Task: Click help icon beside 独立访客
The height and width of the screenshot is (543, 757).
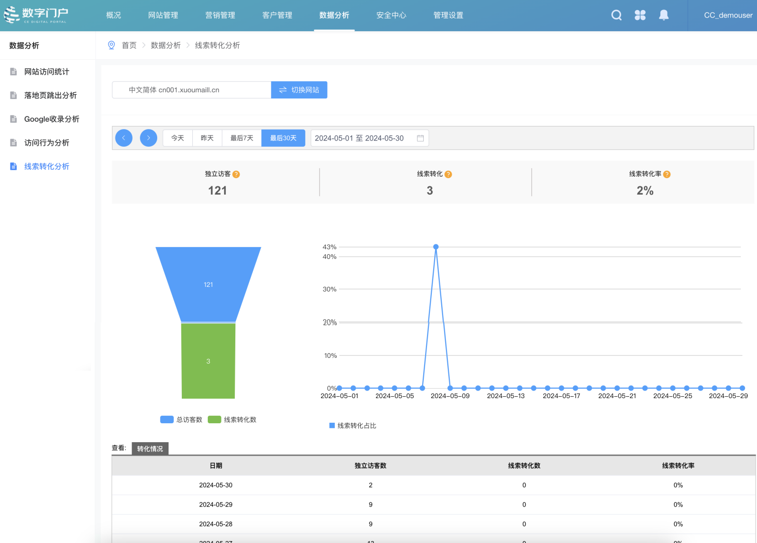Action: pos(236,174)
